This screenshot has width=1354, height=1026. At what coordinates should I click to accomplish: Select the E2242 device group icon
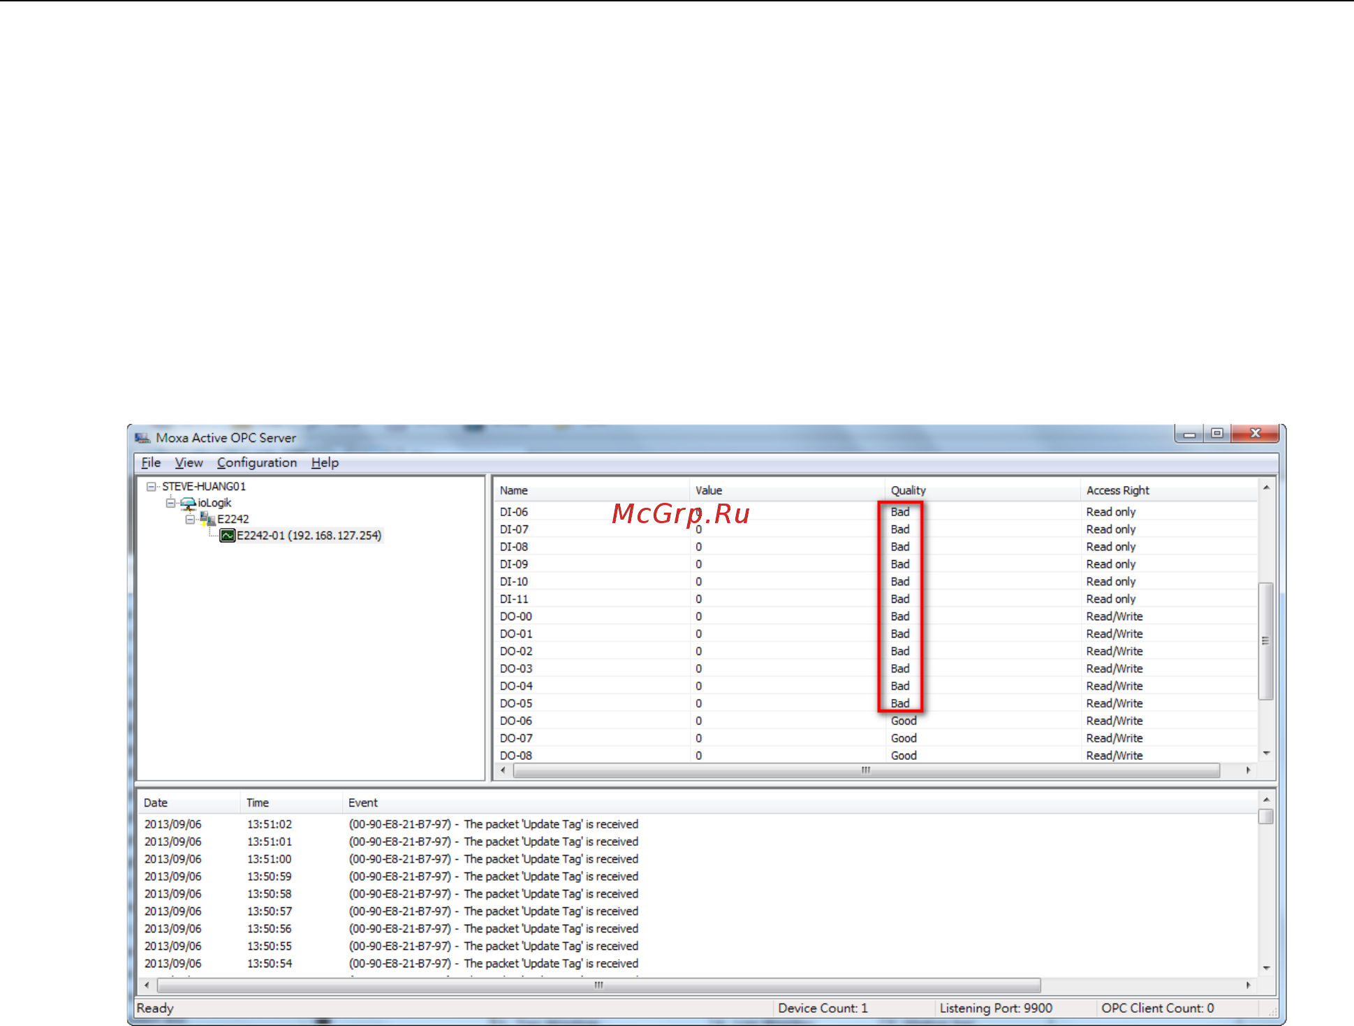pos(207,519)
